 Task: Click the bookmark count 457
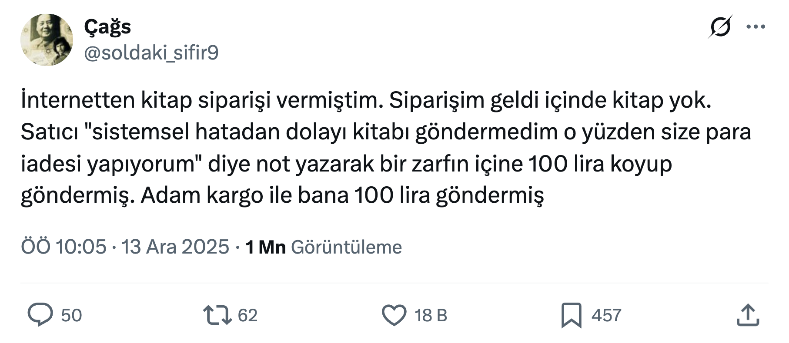coord(606,315)
